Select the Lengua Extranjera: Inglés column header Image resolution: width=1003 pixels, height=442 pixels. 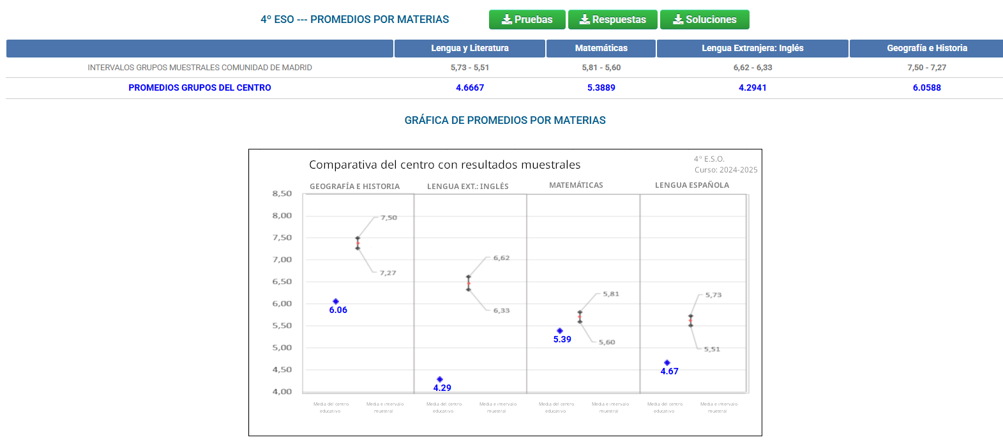pyautogui.click(x=752, y=49)
